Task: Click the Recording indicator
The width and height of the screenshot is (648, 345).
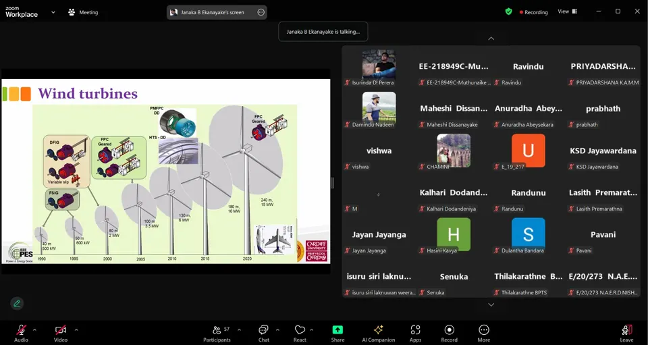Action: point(533,12)
